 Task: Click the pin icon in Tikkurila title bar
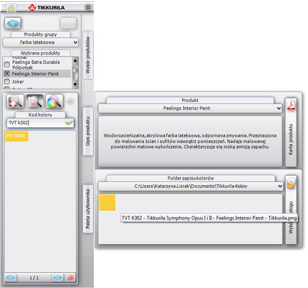tap(11, 8)
